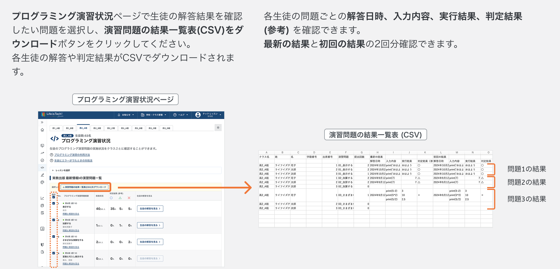Open the palette sidebar icon
The height and width of the screenshot is (269, 560).
point(42,182)
